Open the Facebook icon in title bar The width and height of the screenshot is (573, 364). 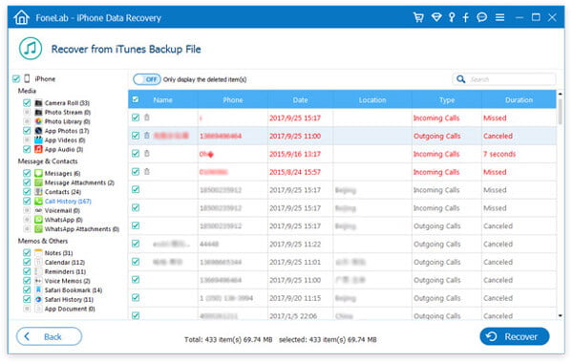click(x=466, y=17)
